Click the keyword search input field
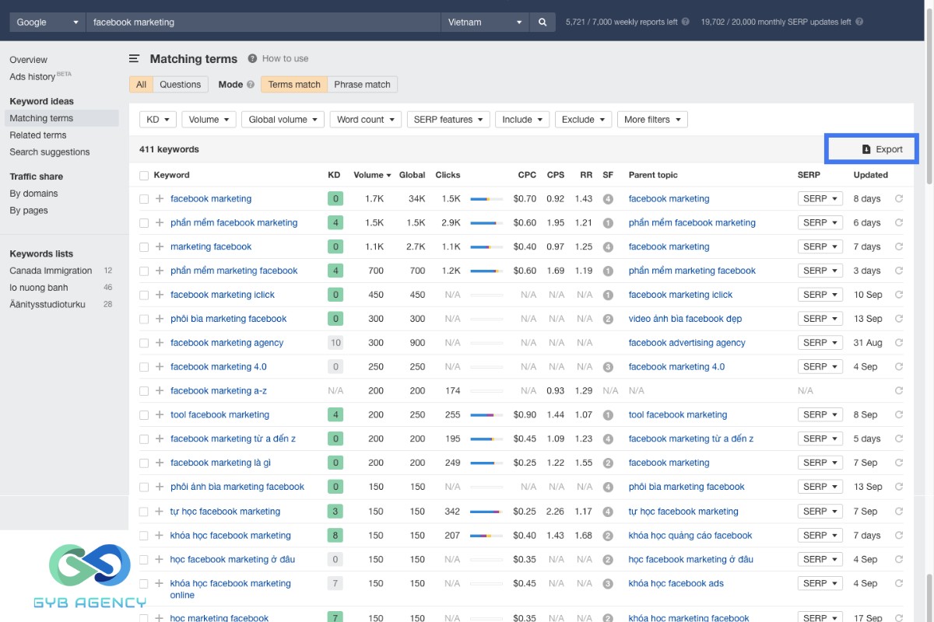Viewport: 934px width, 622px height. pyautogui.click(x=263, y=23)
